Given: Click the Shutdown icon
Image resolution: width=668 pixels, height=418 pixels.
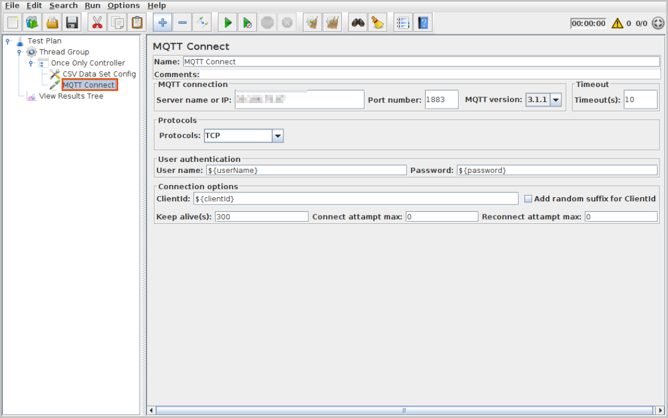Looking at the screenshot, I should tap(287, 23).
